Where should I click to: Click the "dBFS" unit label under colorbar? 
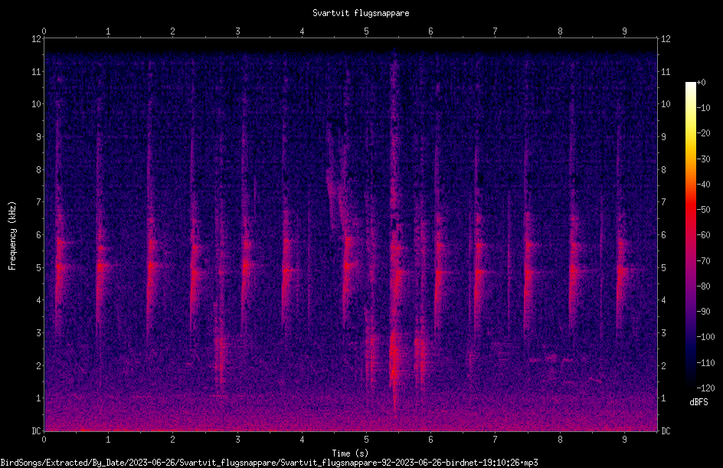click(x=698, y=402)
